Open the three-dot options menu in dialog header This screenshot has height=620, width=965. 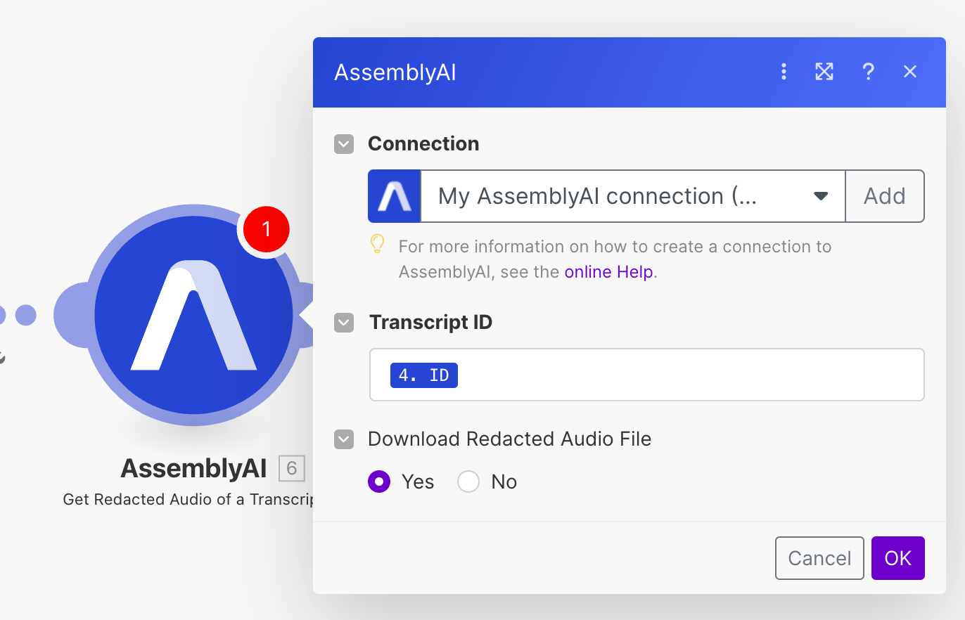click(784, 72)
